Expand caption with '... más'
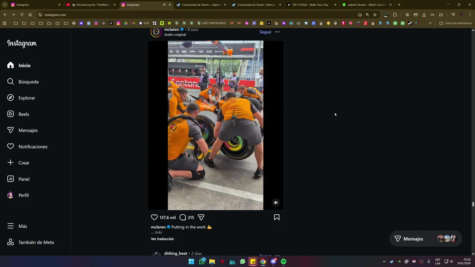Screen dimensions: 475x267 [157, 233]
